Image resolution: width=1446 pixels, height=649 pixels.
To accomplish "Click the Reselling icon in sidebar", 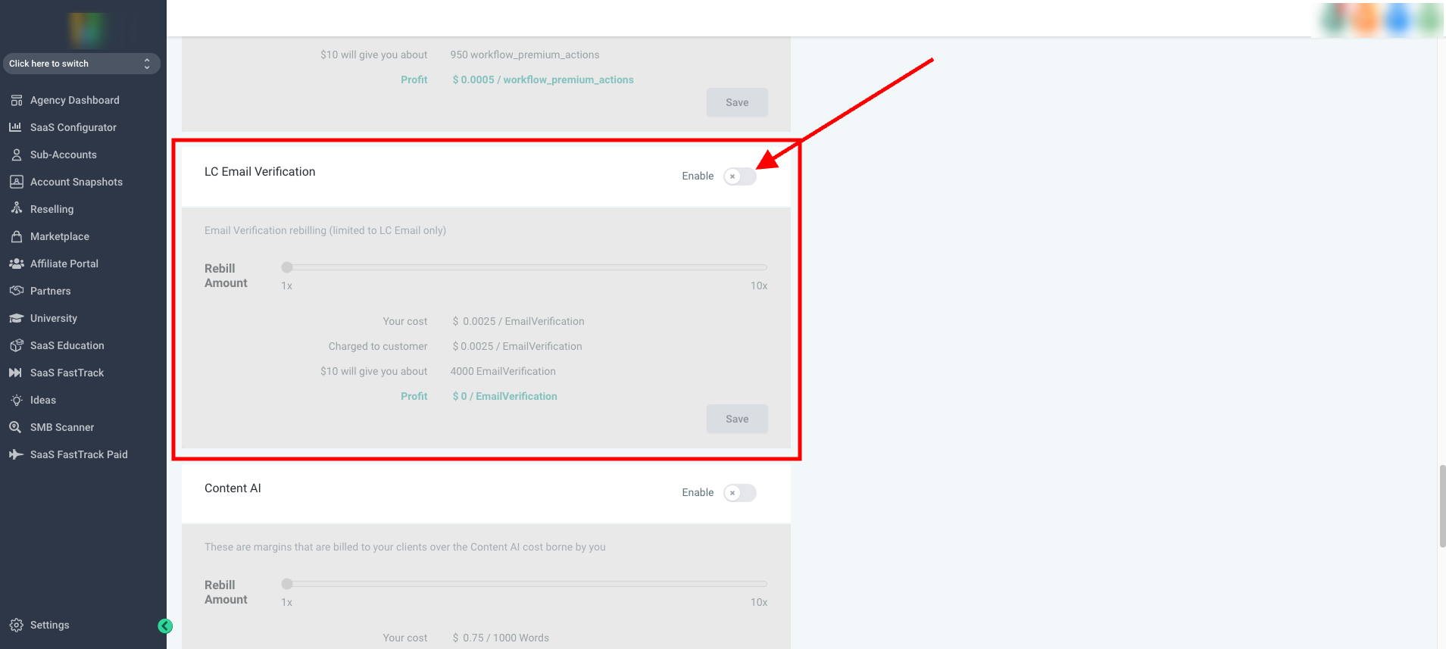I will (x=16, y=209).
